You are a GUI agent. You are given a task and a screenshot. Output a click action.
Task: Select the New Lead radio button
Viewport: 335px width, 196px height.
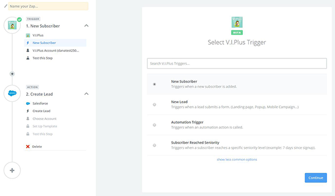coord(155,105)
